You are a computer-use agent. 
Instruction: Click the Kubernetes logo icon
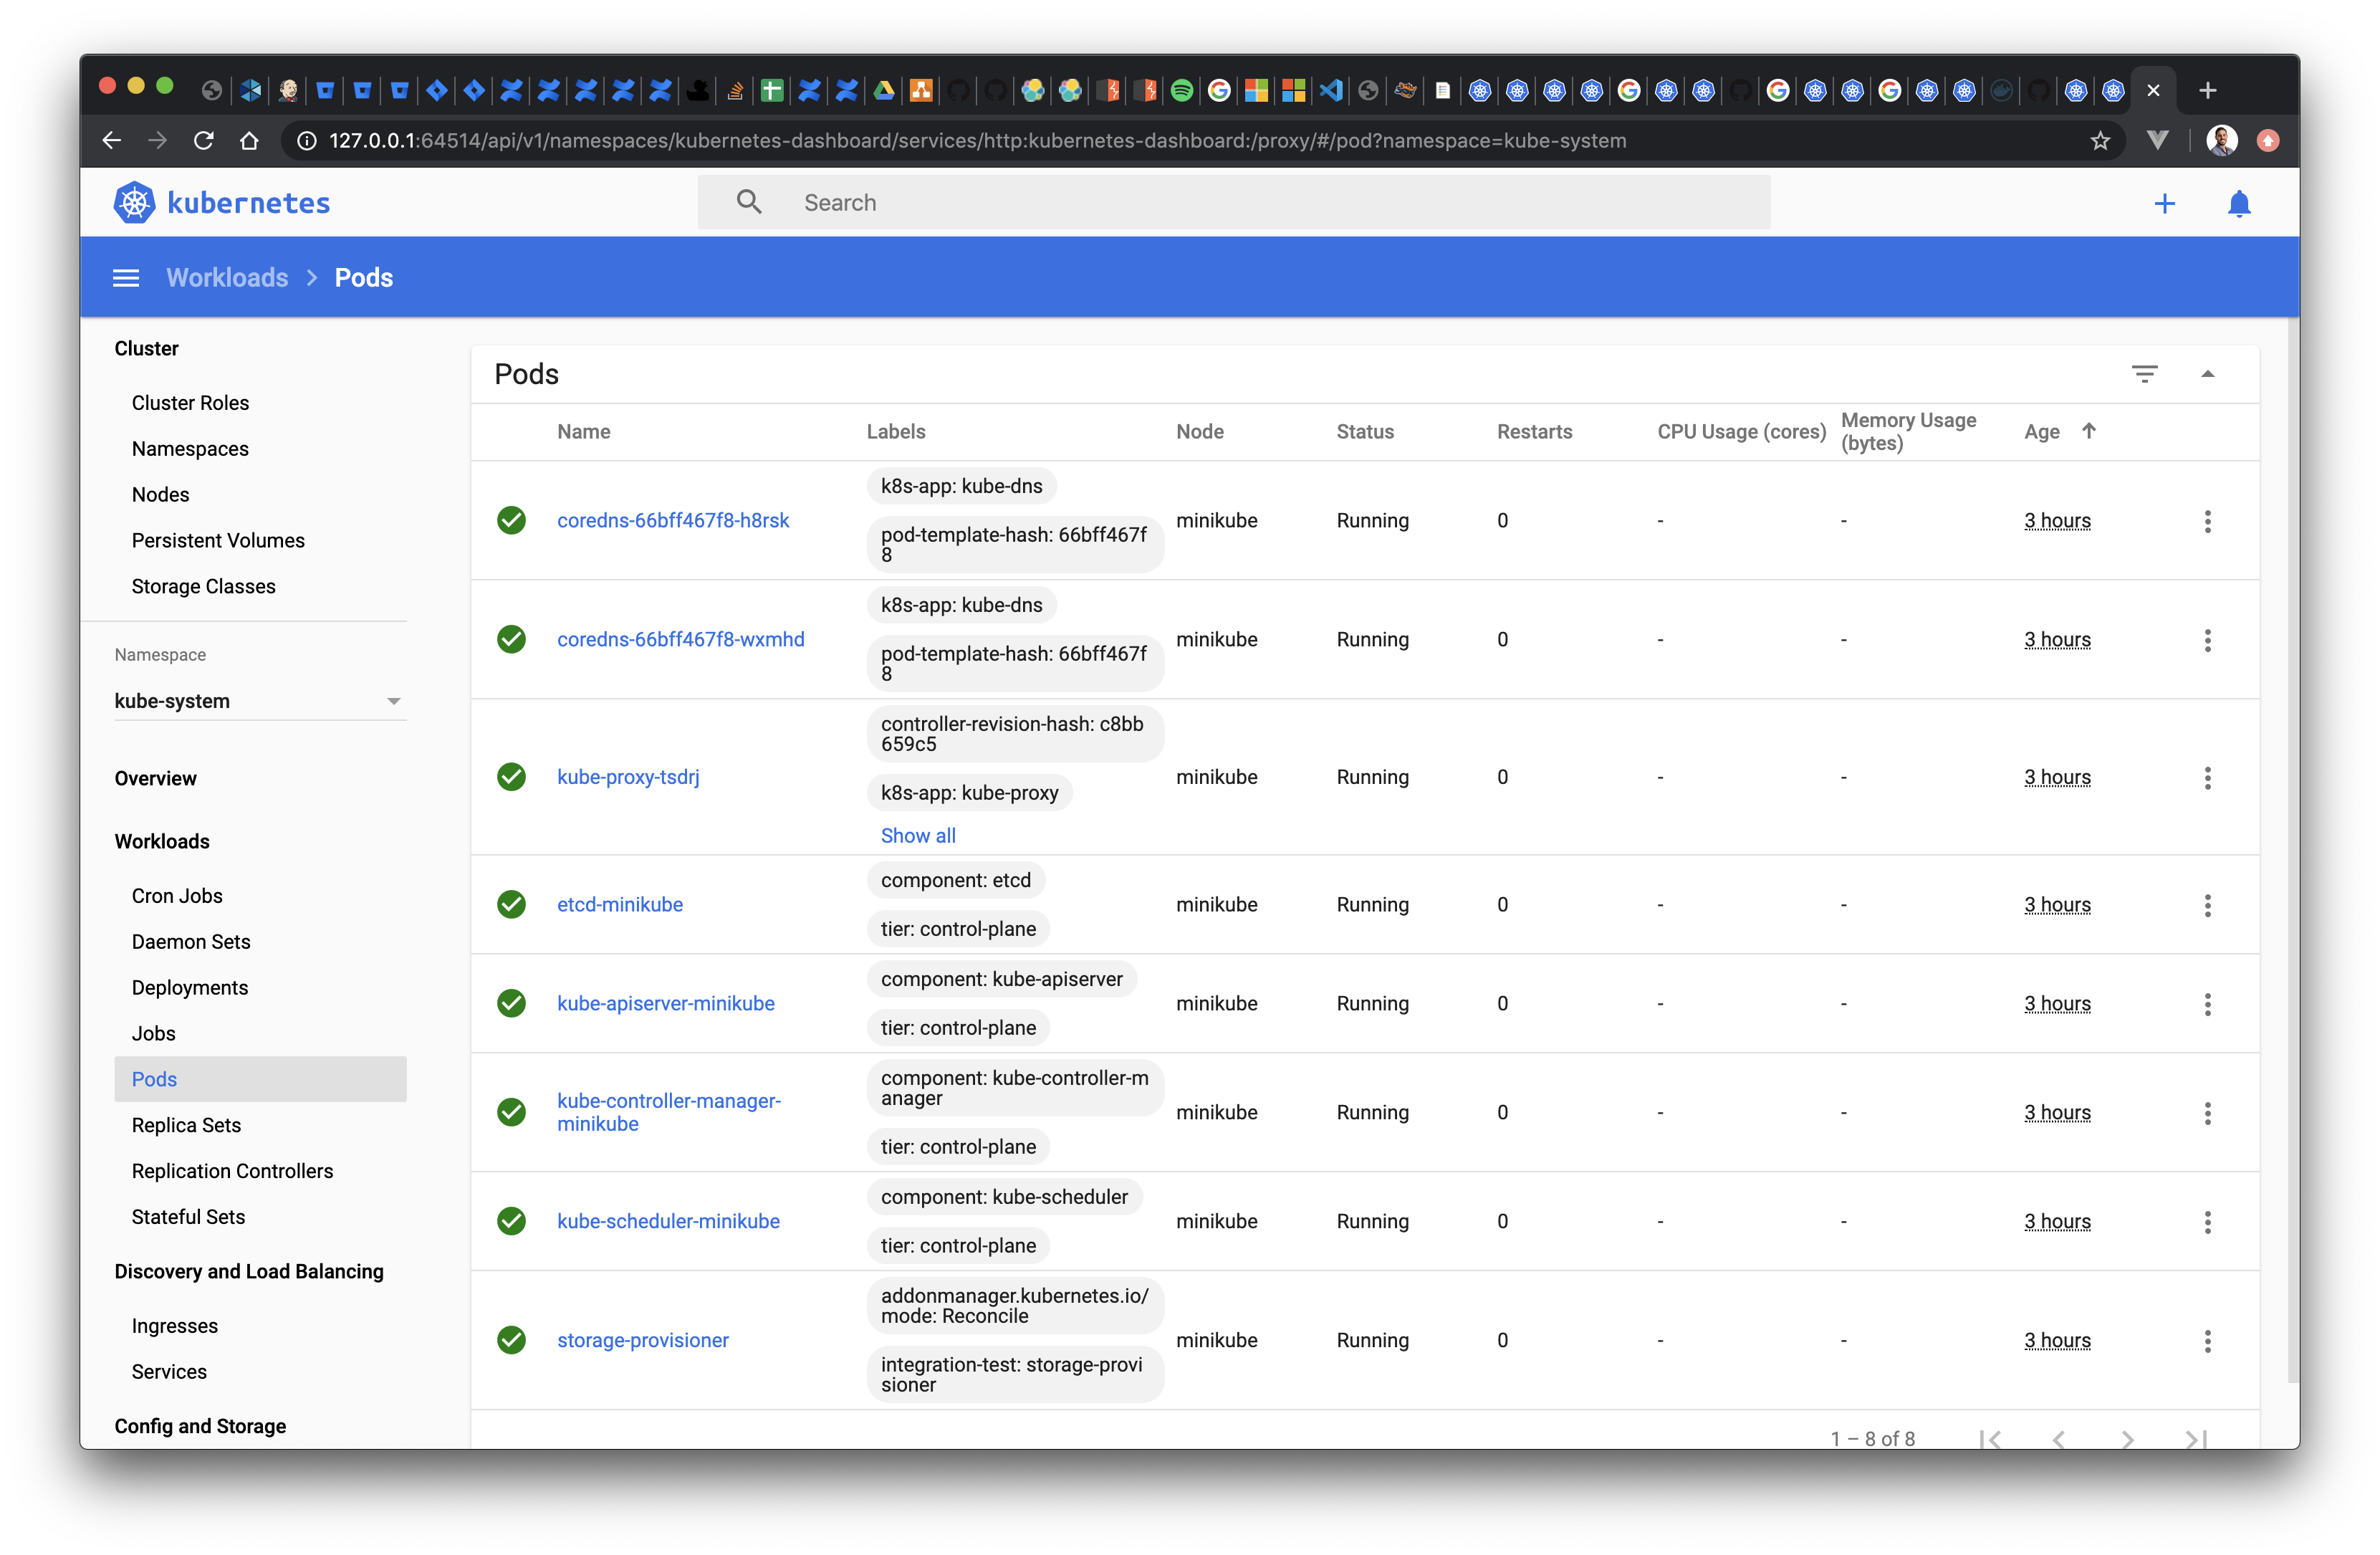139,203
